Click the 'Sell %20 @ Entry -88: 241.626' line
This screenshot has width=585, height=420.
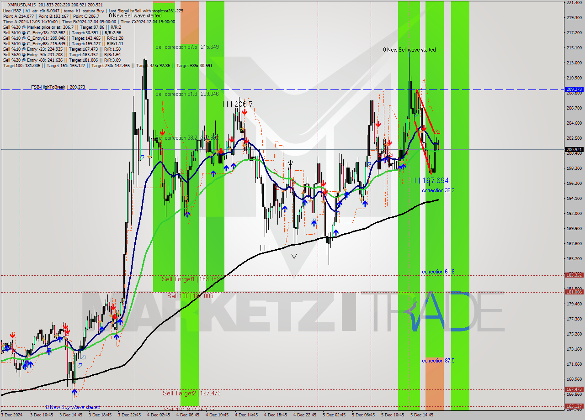click(62, 60)
